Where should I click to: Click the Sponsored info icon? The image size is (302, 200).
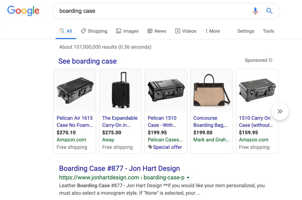coord(270,60)
